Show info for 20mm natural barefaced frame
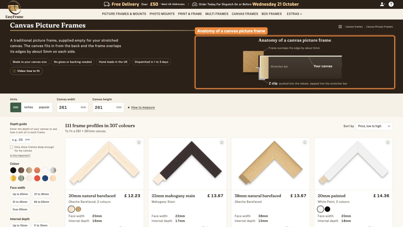The width and height of the screenshot is (403, 227). click(139, 143)
